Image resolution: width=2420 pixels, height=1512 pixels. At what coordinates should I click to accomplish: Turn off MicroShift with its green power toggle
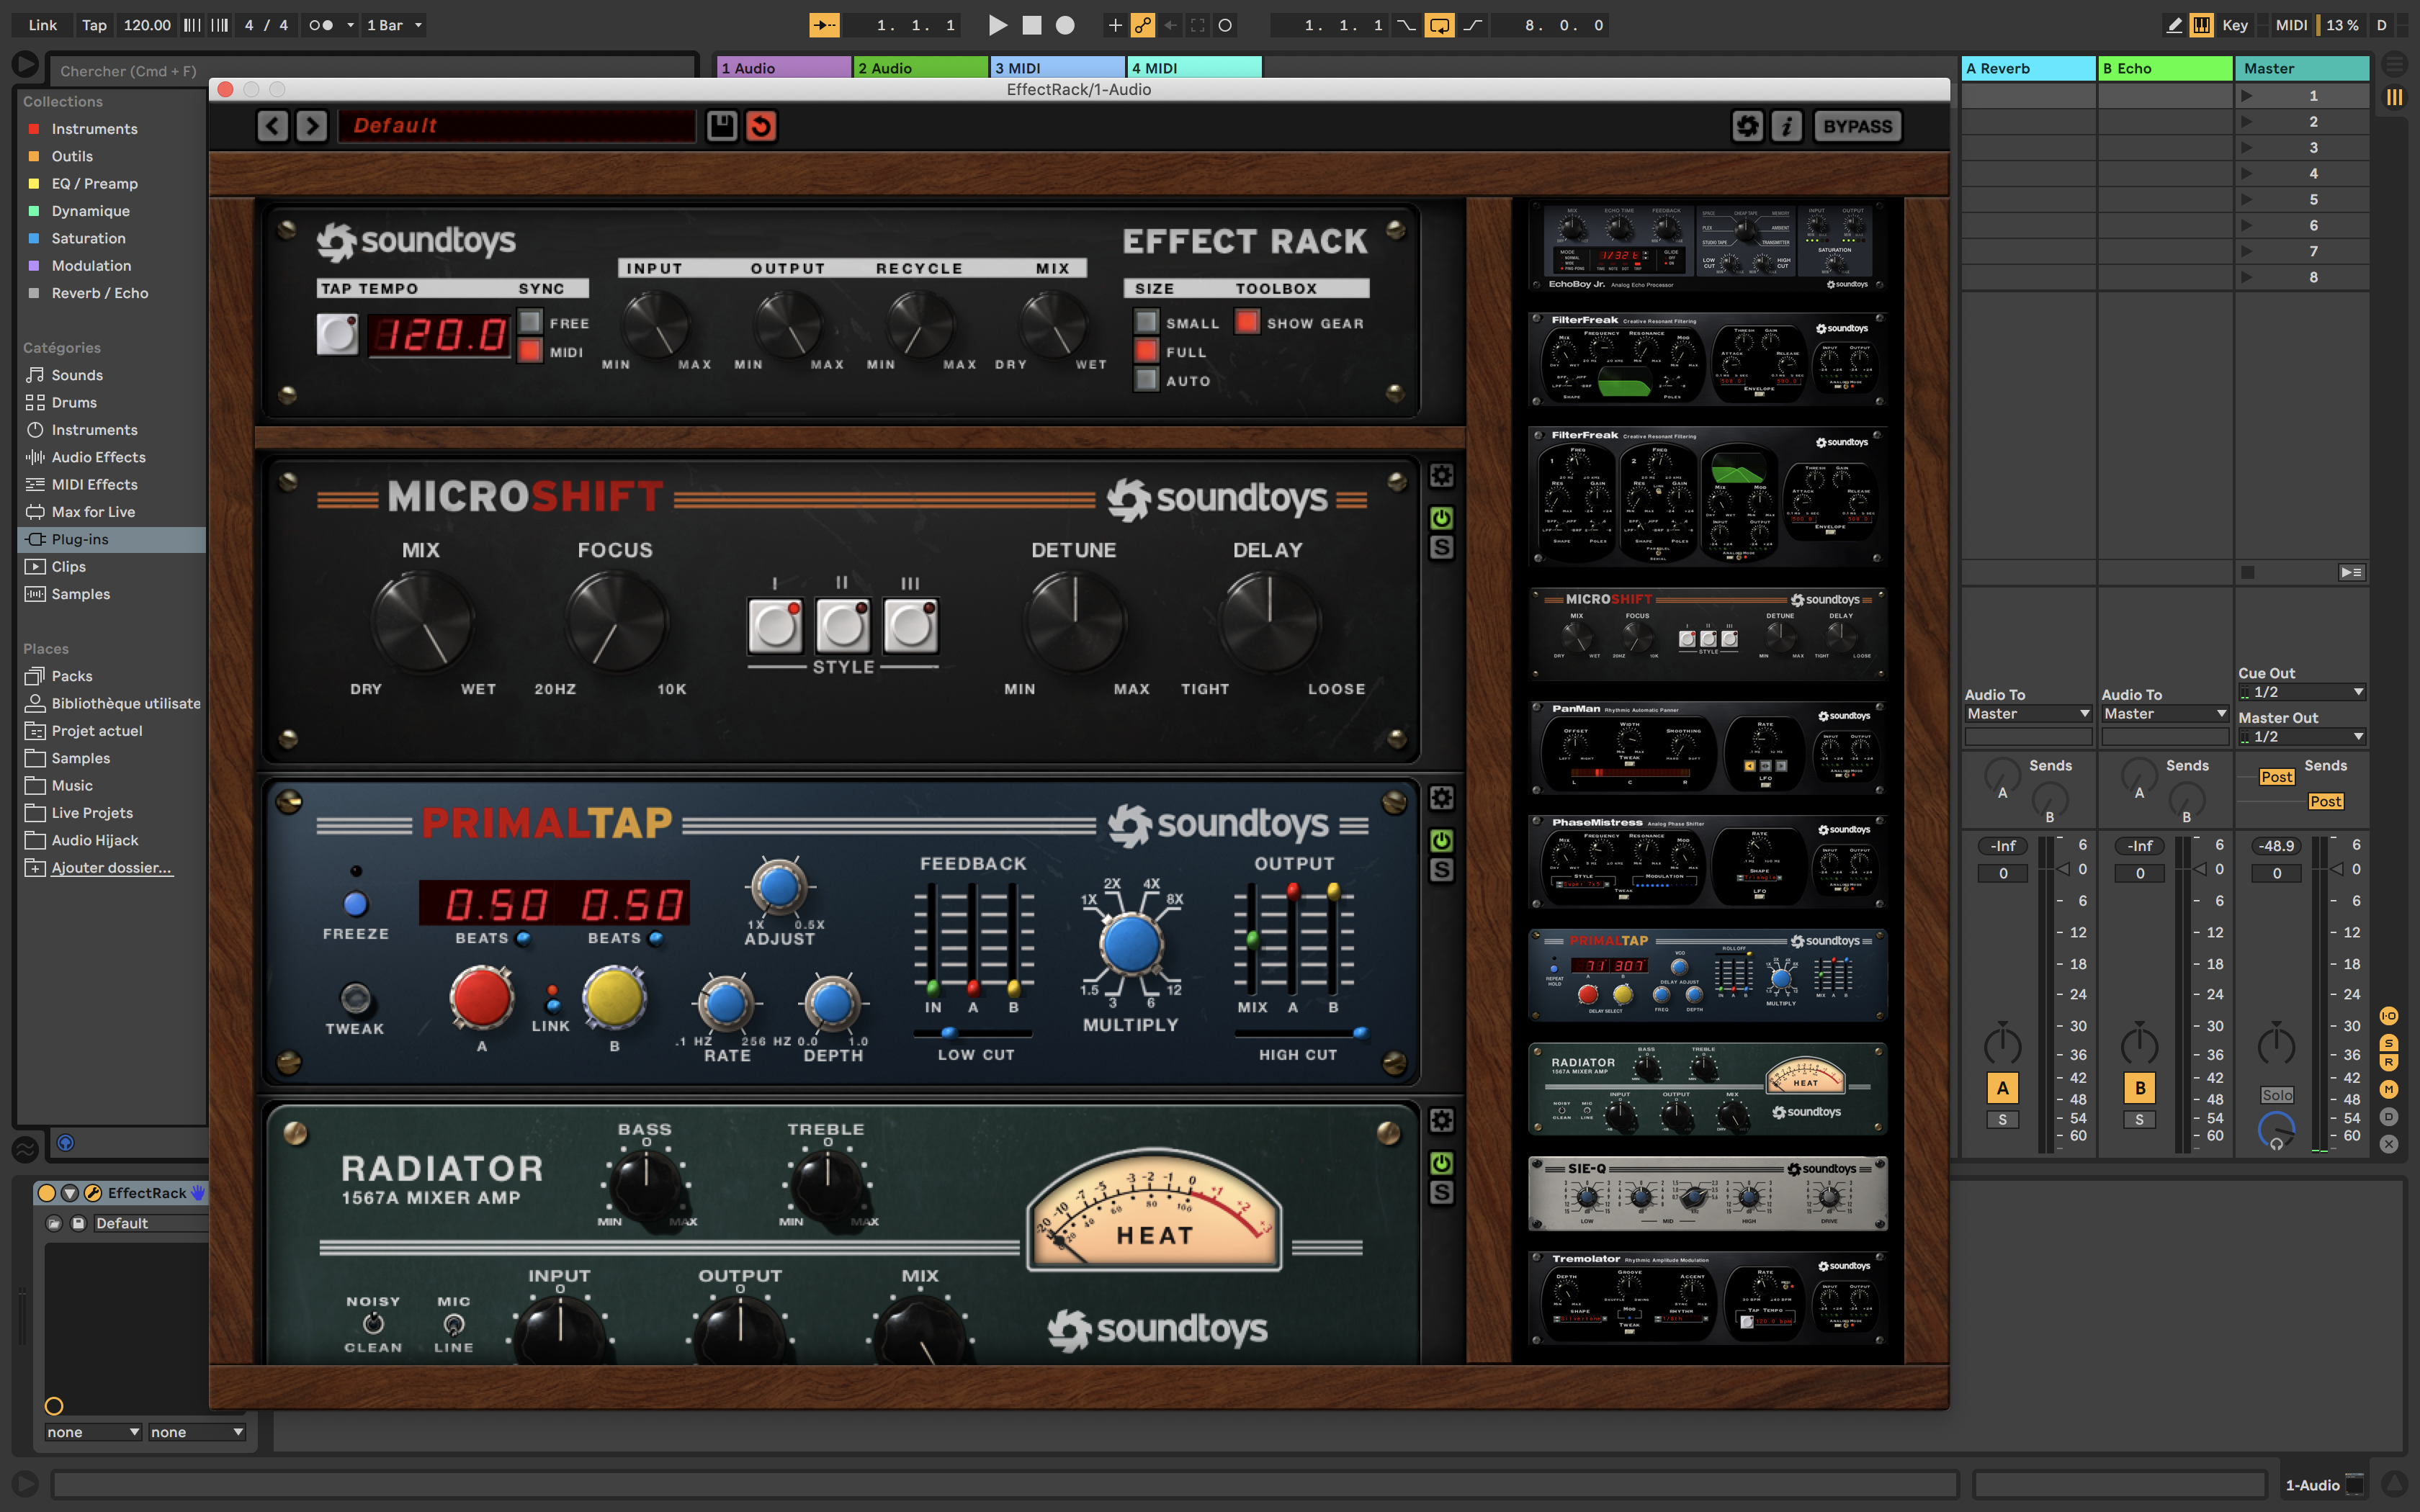pos(1441,517)
